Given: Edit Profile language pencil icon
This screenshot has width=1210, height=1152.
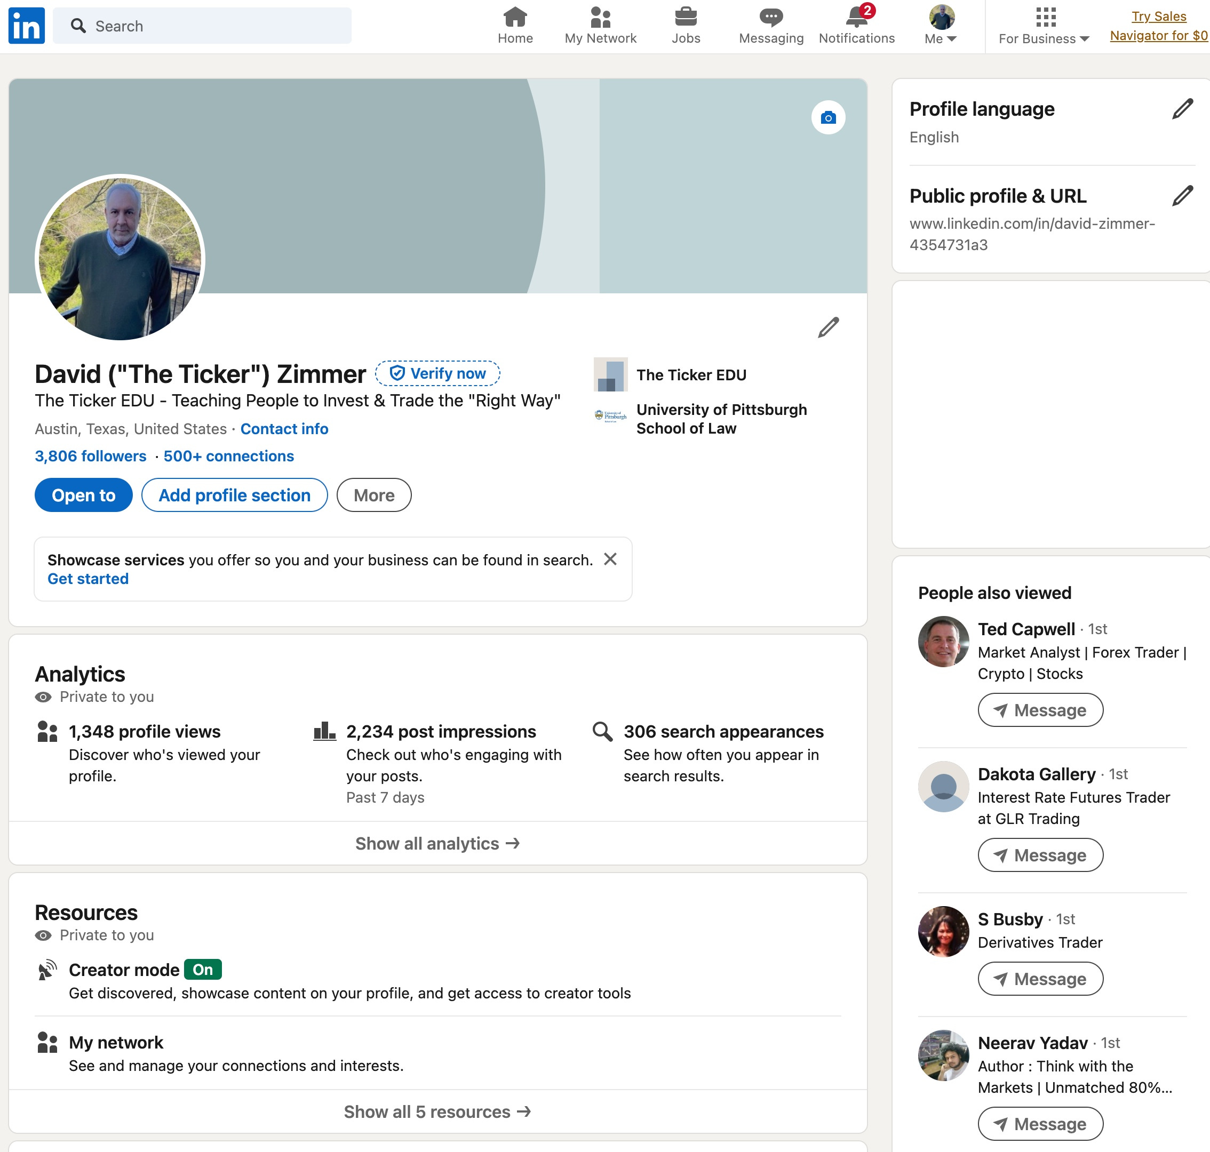Looking at the screenshot, I should 1182,109.
